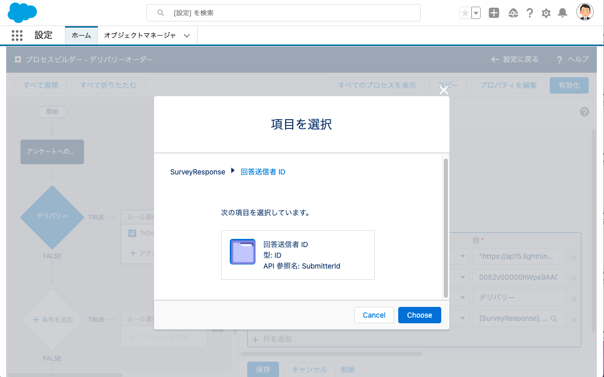The height and width of the screenshot is (377, 604).
Task: Open the user profile avatar
Action: coord(585,12)
